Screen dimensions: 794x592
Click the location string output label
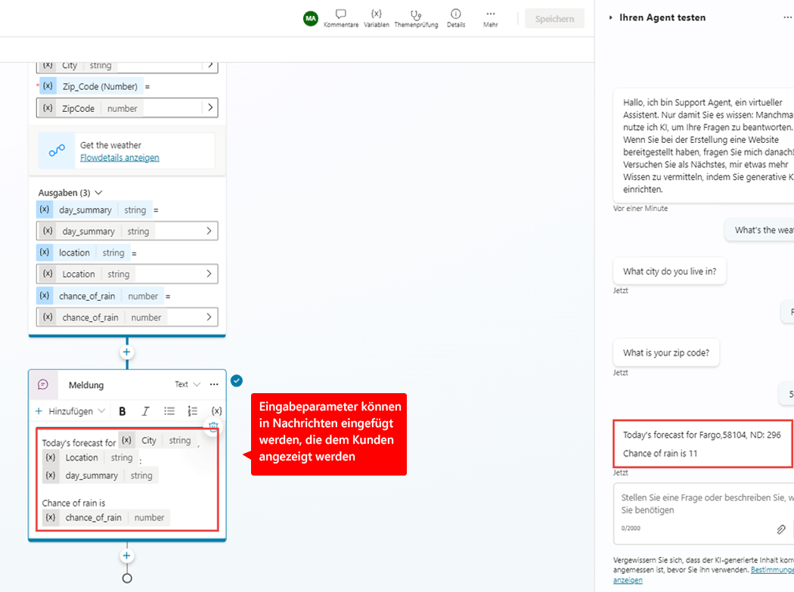[x=83, y=253]
